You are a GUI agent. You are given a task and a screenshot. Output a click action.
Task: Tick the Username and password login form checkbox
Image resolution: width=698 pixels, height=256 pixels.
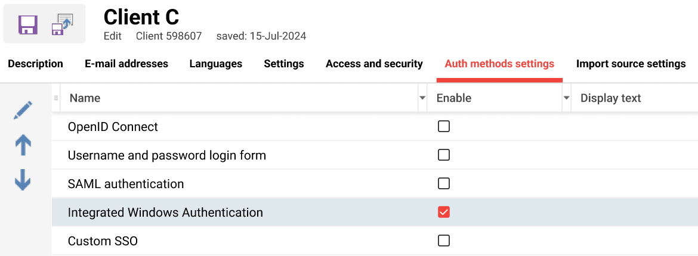pyautogui.click(x=444, y=155)
